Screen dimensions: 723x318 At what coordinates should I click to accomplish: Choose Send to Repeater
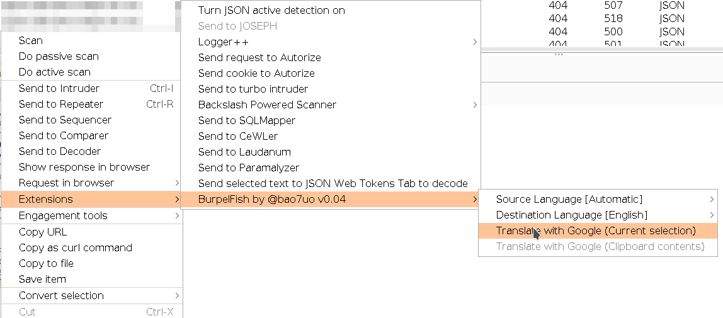coord(92,104)
